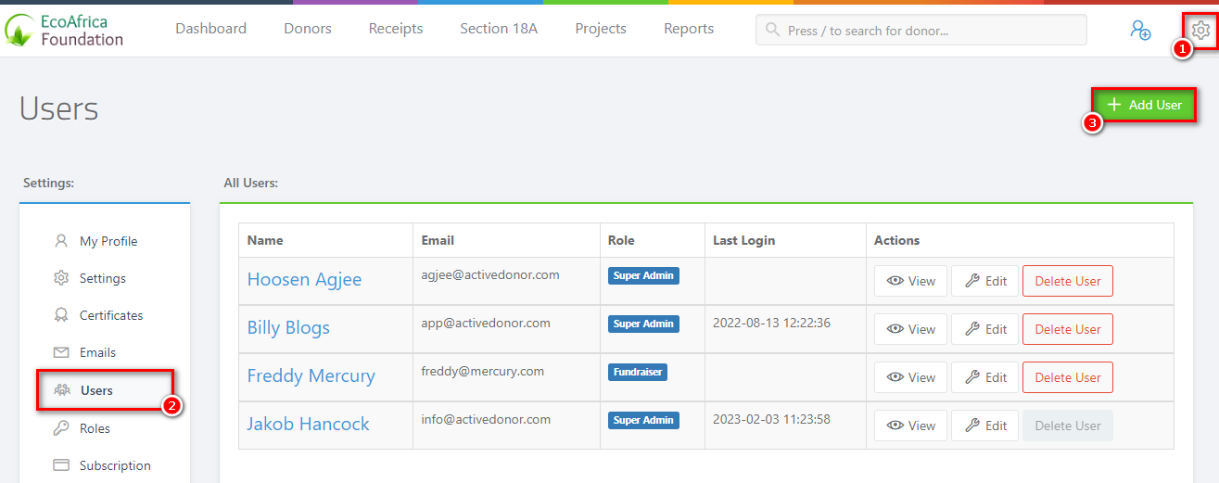Screen dimensions: 1219x483
Task: Delete the Freddy Mercury user
Action: click(1067, 377)
